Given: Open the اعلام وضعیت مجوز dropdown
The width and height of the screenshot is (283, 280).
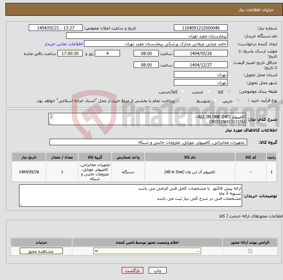Looking at the screenshot, I should coord(147,251).
